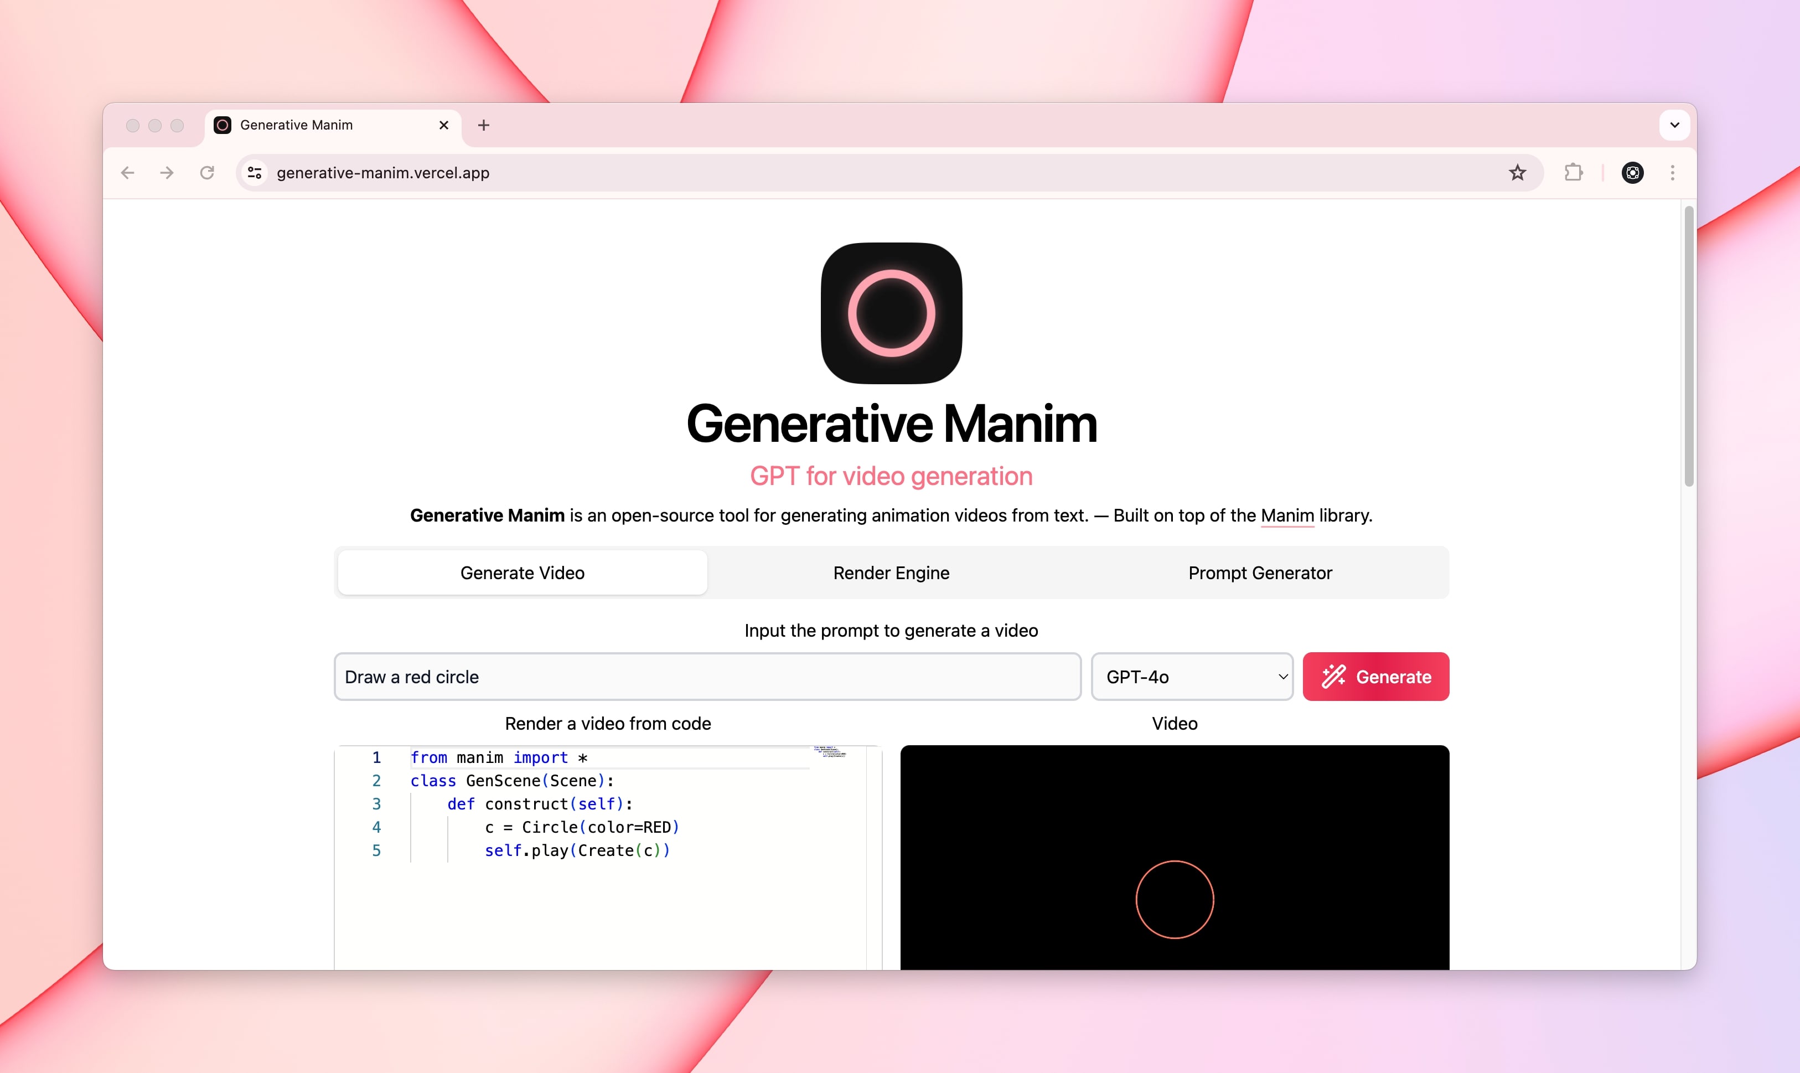
Task: Click the browser address bar URL field
Action: point(893,172)
